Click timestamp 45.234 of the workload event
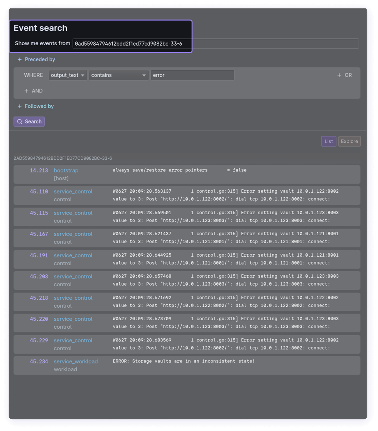The image size is (378, 431). [x=39, y=362]
